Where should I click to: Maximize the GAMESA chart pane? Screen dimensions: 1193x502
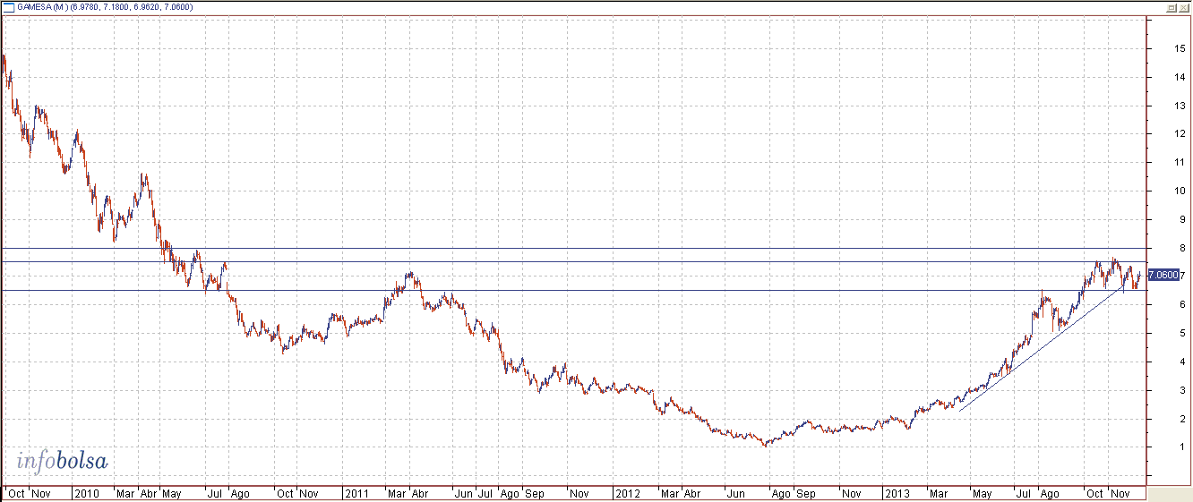1171,7
